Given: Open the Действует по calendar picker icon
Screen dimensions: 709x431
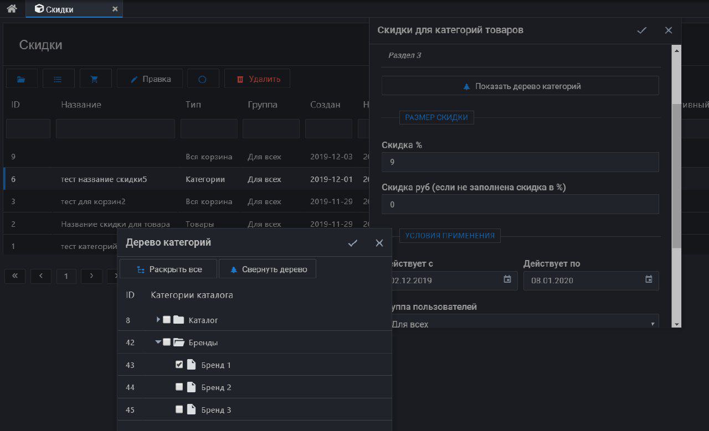Looking at the screenshot, I should pos(649,279).
